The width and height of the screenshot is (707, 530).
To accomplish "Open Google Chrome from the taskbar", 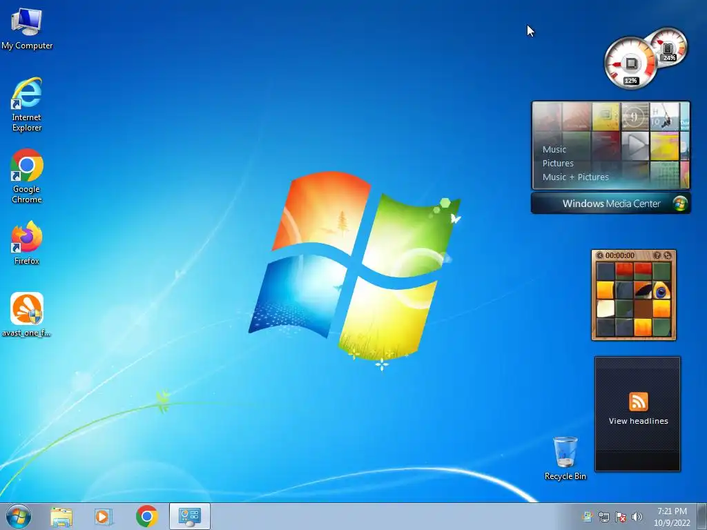I will pos(146,516).
